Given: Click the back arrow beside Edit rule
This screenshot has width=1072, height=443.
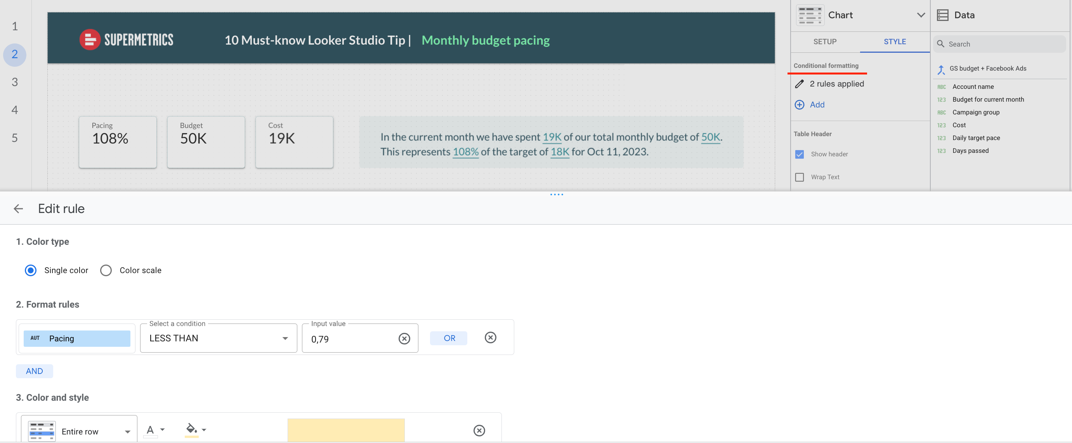Looking at the screenshot, I should [18, 208].
